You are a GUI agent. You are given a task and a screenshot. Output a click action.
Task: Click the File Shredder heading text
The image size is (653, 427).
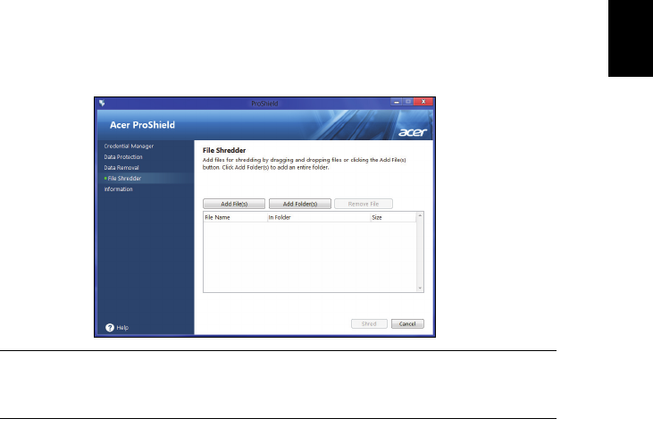[x=224, y=150]
